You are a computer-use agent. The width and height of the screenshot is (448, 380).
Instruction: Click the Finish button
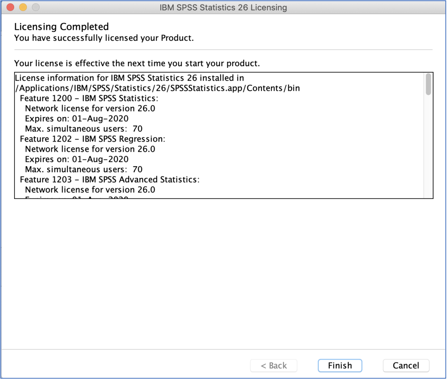pos(341,366)
